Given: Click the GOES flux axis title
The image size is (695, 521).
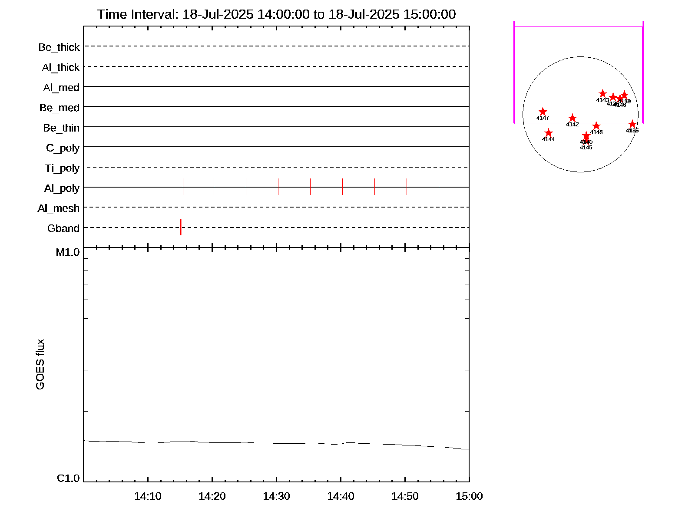Looking at the screenshot, I should tap(40, 364).
